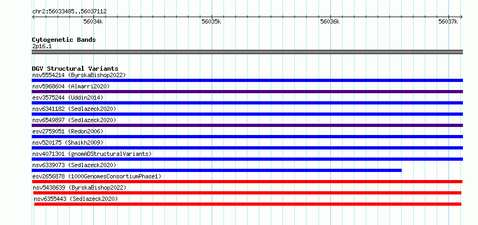478x225 pixels.
Task: Open variant esv3575244 (Uddin2014) label
Action: point(68,97)
